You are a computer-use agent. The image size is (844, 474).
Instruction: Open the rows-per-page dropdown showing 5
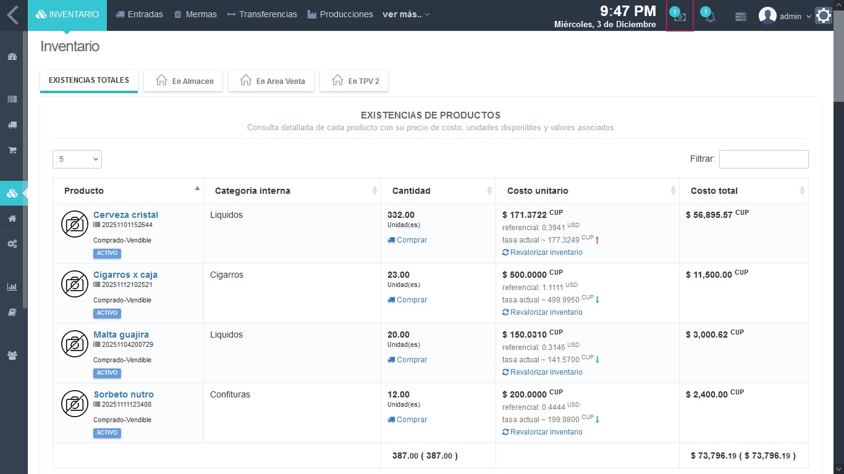click(x=77, y=159)
